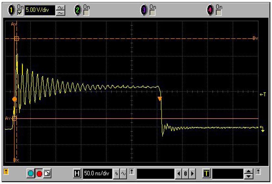The width and height of the screenshot is (272, 184).
Task: Open the horizontal H setup button
Action: coord(77,173)
